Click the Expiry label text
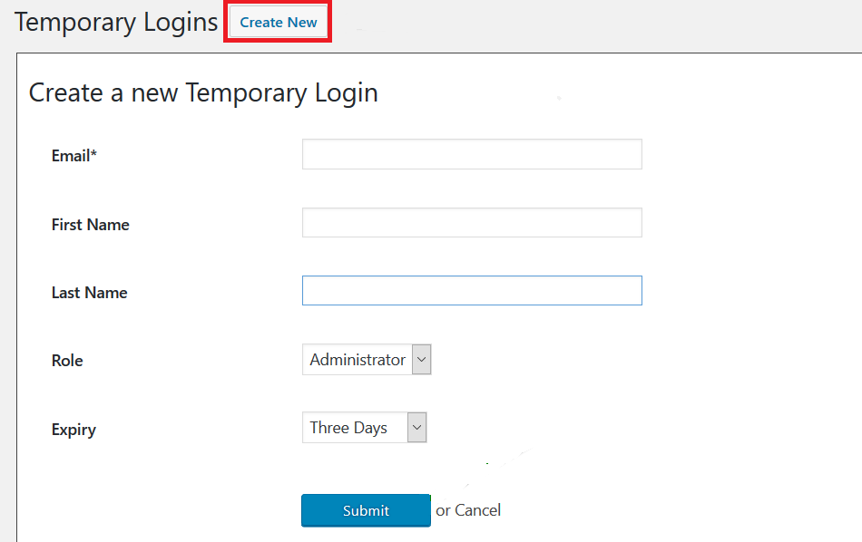862x542 pixels. coord(73,430)
